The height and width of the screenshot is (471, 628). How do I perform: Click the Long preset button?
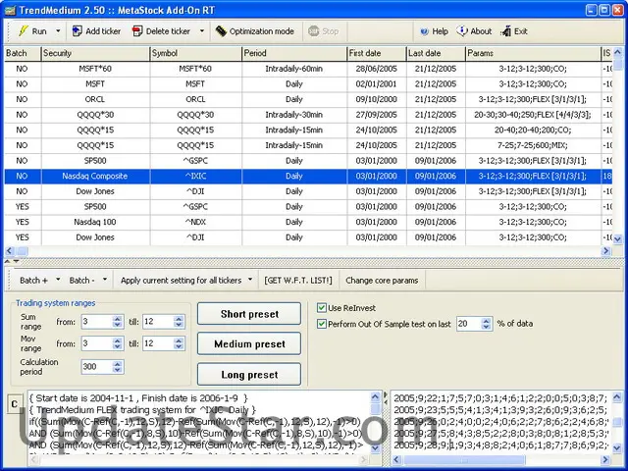click(249, 375)
